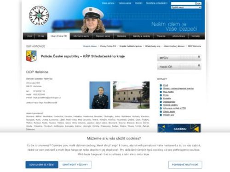Open Zbraně online objednání termínu link
This screenshot has width=230, height=172.
tap(178, 89)
